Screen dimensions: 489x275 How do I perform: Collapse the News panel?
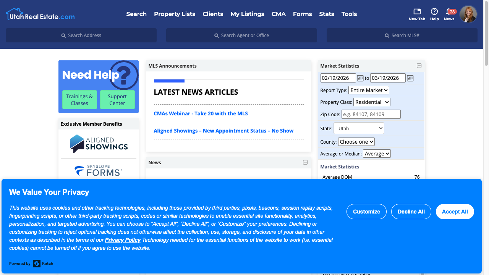(305, 162)
